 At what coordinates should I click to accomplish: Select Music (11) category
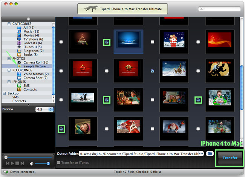pyautogui.click(x=31, y=31)
